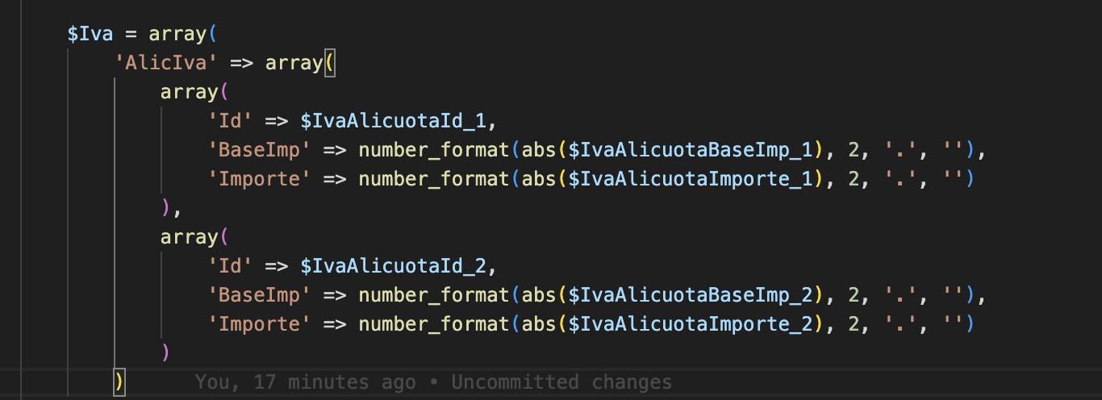Click the $IvaAlicuotaImporte_2 variable

(x=690, y=323)
